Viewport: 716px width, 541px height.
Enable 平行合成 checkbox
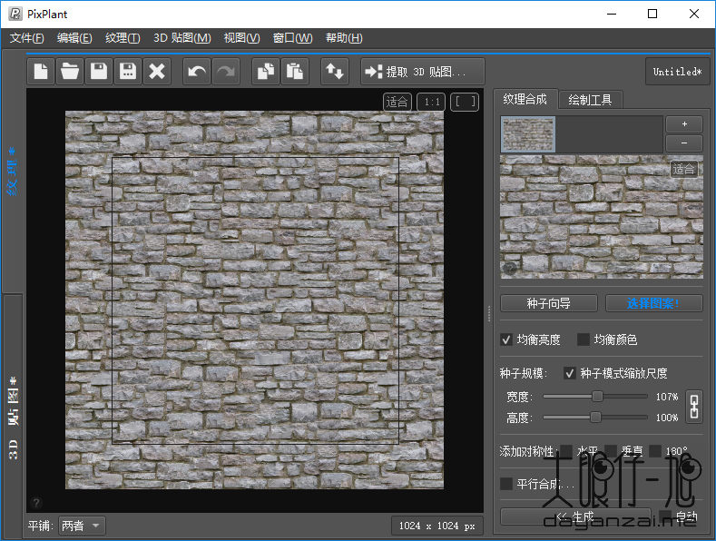point(506,484)
